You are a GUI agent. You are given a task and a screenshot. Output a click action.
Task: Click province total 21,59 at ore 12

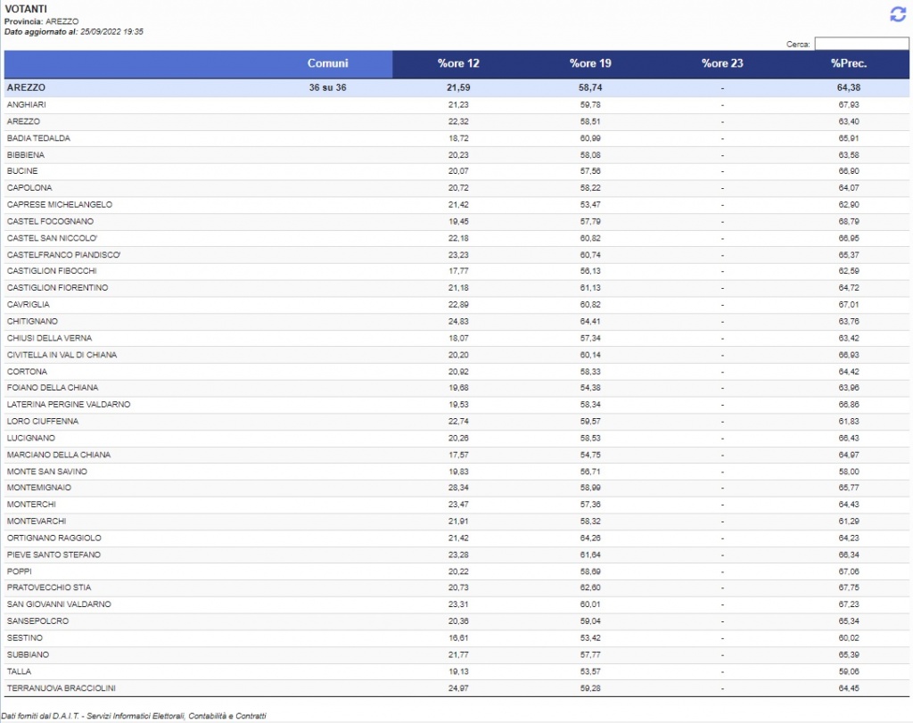pos(458,87)
